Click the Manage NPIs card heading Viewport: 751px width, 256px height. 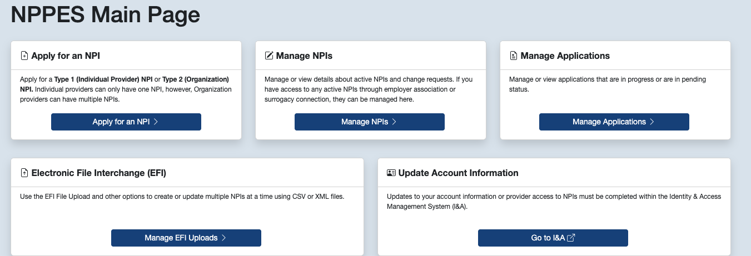(x=304, y=56)
